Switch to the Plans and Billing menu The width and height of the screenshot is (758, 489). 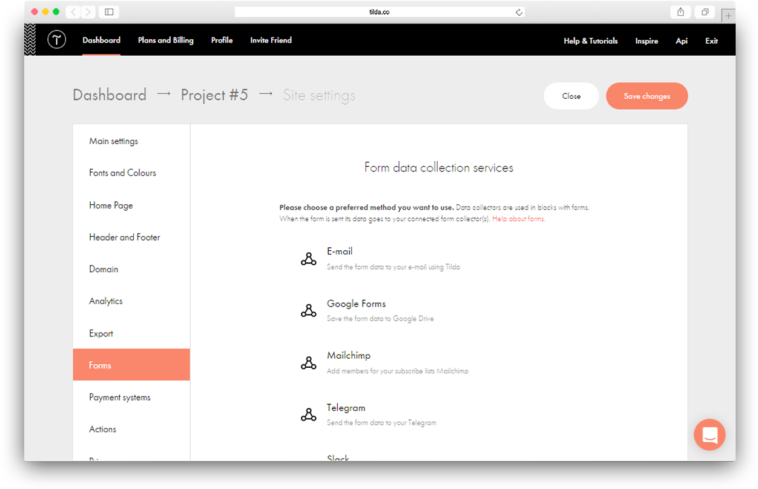coord(165,40)
